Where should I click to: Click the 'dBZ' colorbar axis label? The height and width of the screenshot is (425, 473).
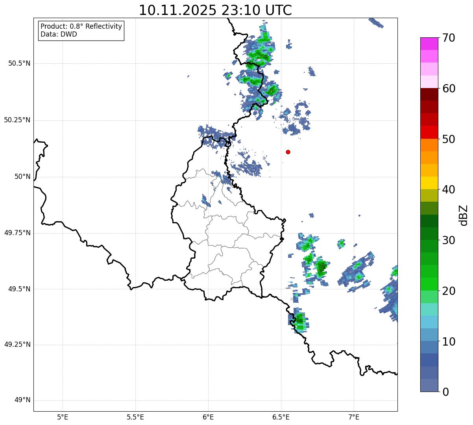[x=464, y=215]
